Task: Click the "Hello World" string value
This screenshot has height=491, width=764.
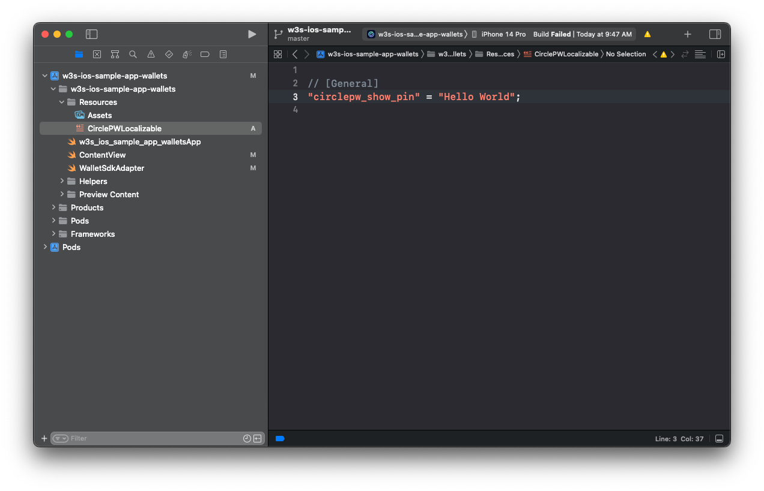Action: (x=476, y=97)
